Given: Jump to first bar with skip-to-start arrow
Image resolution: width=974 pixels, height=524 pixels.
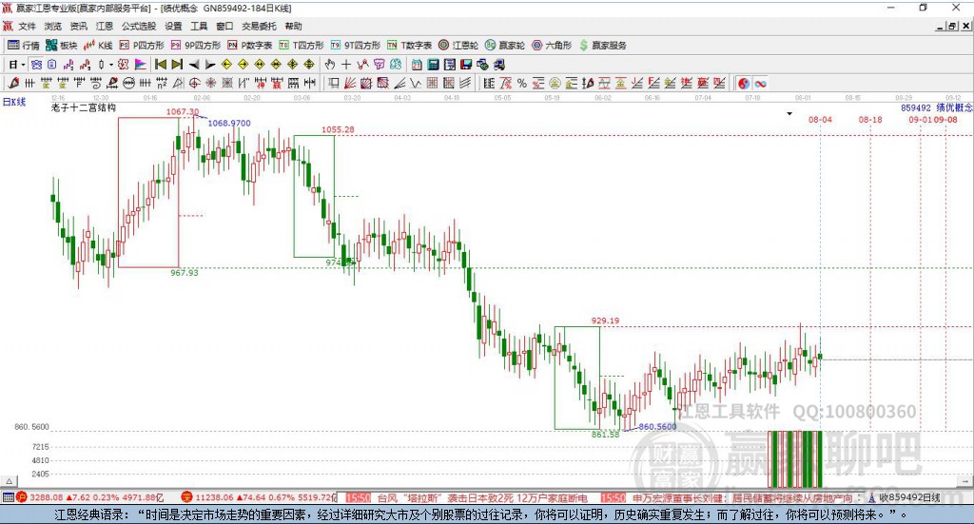Looking at the screenshot, I should (x=161, y=65).
